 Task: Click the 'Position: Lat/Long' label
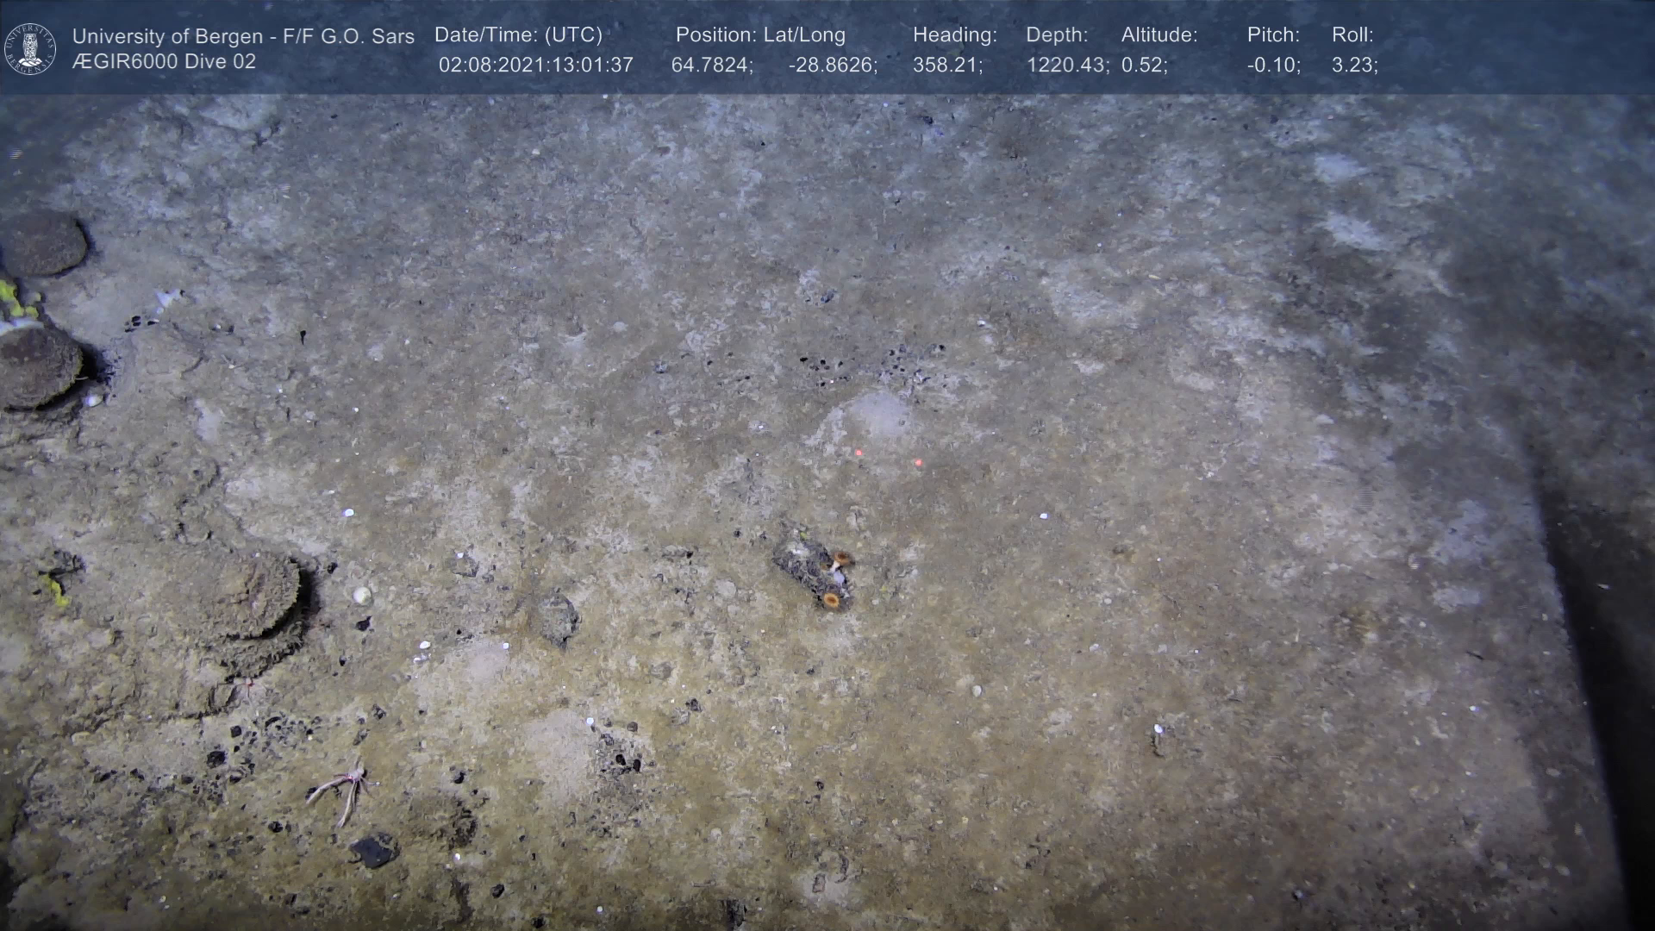pyautogui.click(x=759, y=34)
